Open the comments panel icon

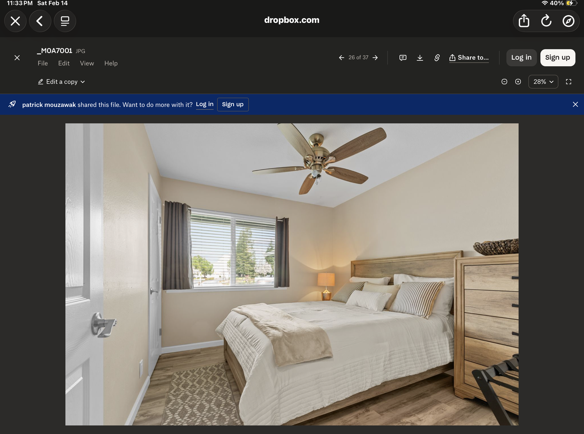click(x=403, y=58)
